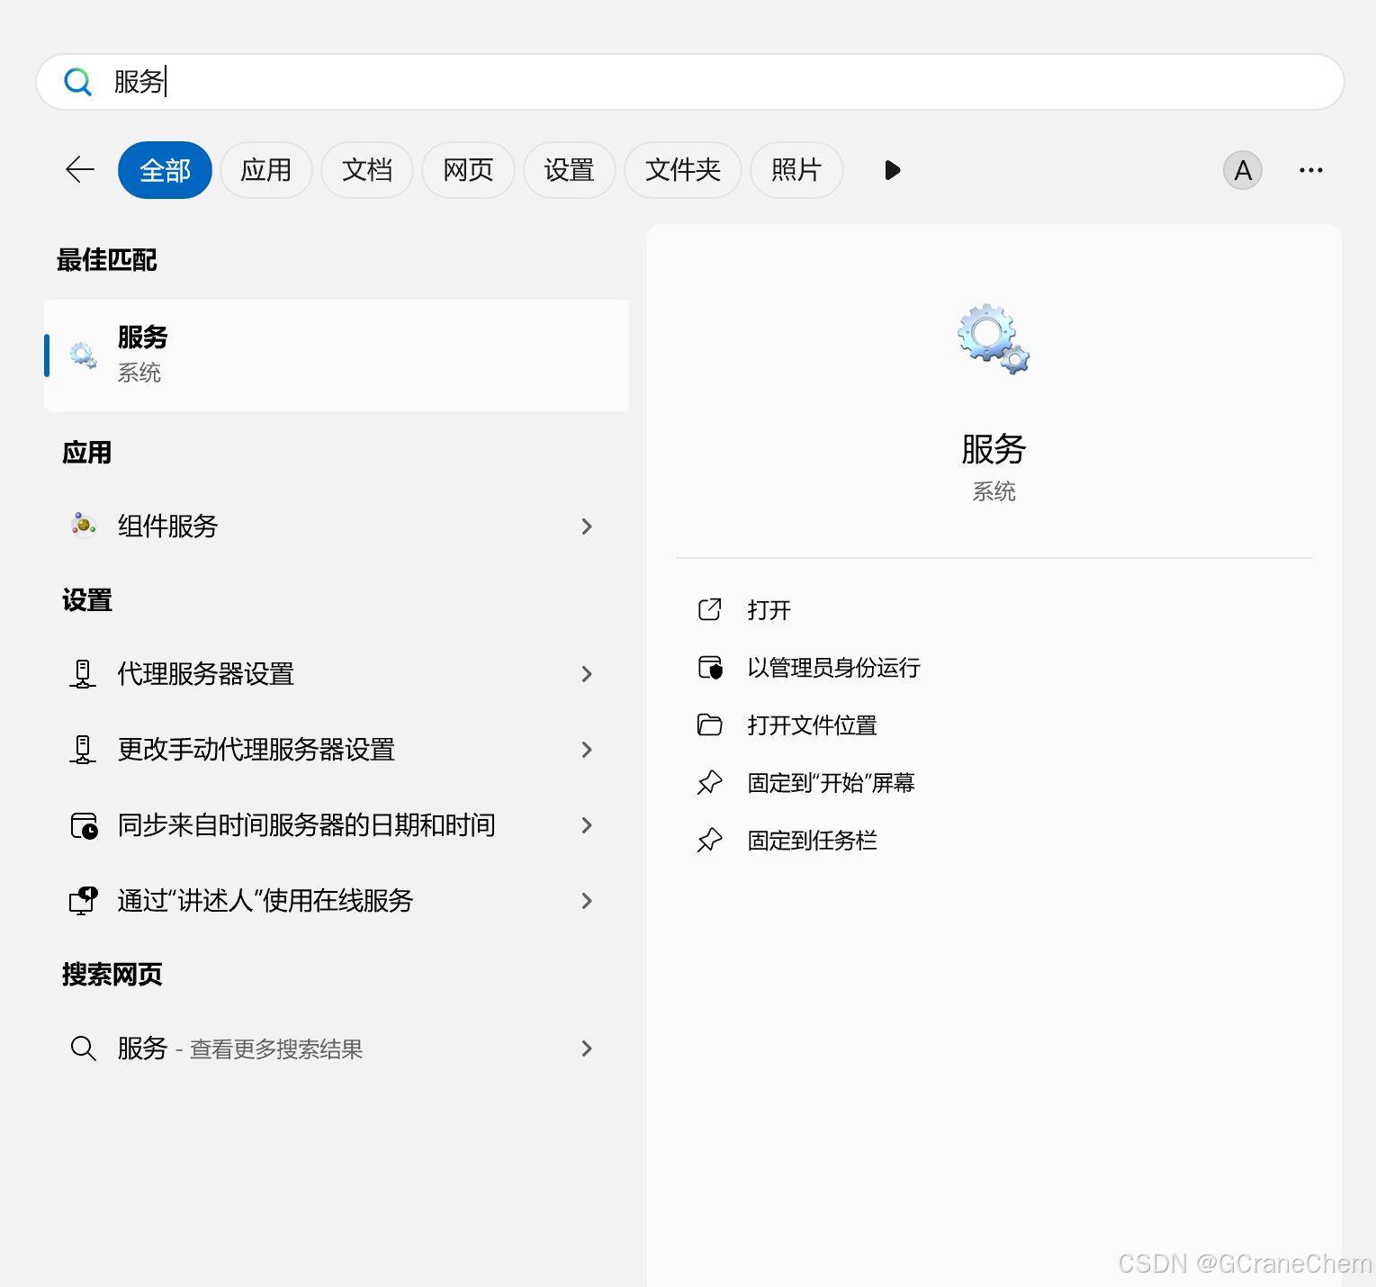Click the search magnifier icon in search box

[78, 82]
